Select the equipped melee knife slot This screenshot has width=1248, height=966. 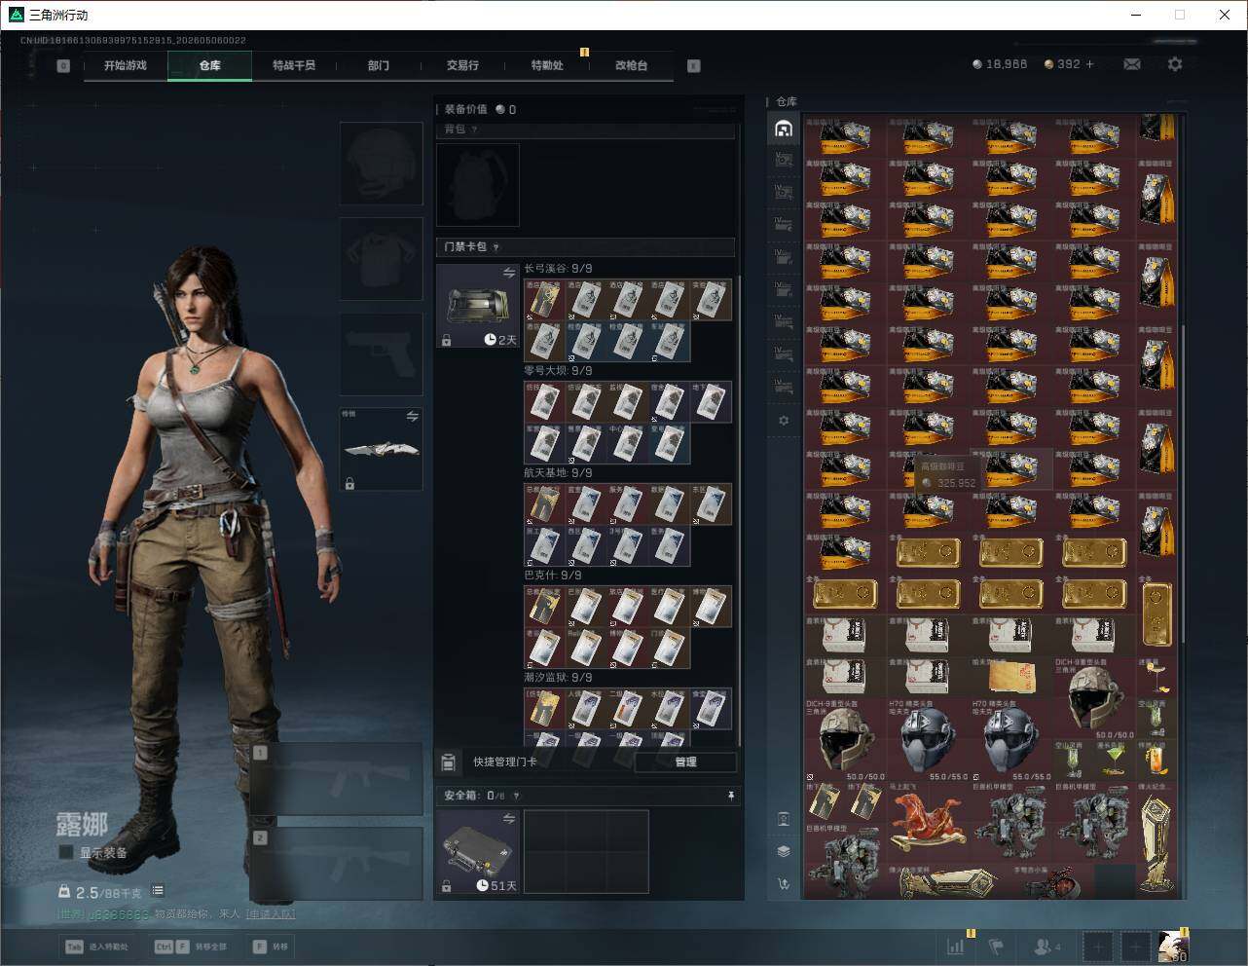[x=381, y=450]
